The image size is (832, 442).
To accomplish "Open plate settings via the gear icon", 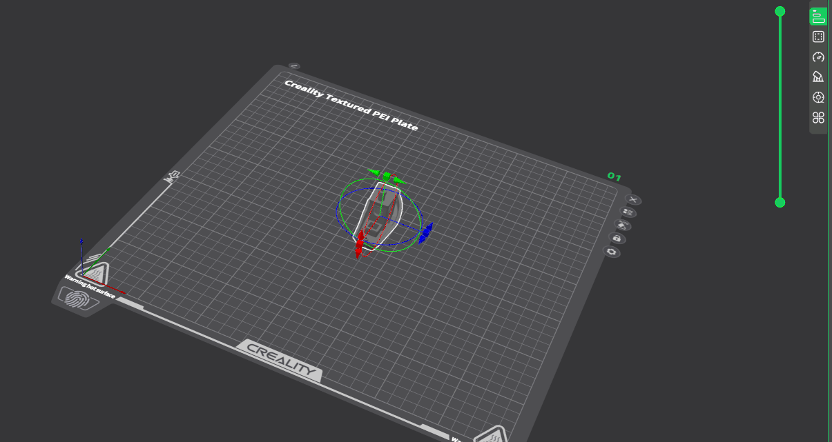I will coord(612,251).
